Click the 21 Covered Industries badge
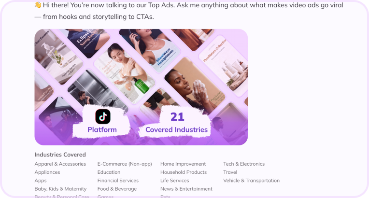369x198 pixels. (176, 123)
